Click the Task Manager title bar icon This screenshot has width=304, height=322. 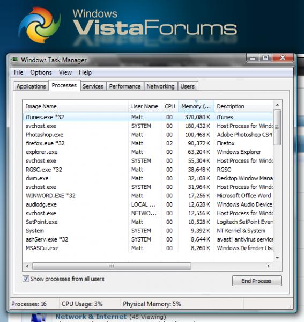click(x=14, y=60)
